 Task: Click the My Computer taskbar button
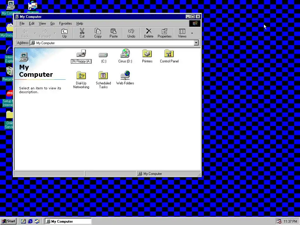click(68, 221)
